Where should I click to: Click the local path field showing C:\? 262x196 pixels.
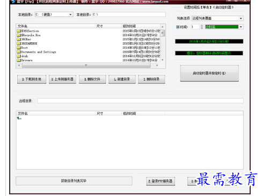(129, 14)
